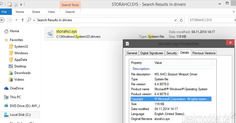236x123 pixels.
Task: Open DVD Drive (D:) in navigation pane
Action: (x=25, y=106)
